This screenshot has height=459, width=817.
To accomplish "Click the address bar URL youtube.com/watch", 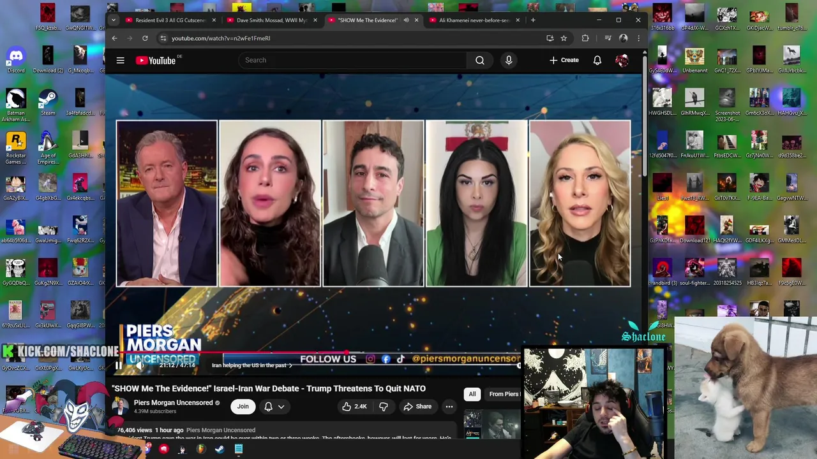I will tap(221, 38).
